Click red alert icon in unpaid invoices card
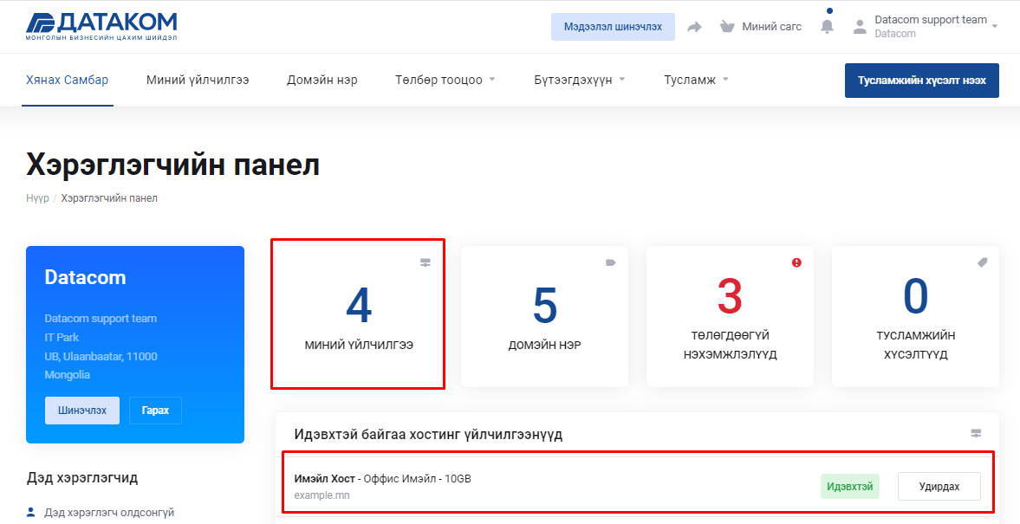Image resolution: width=1020 pixels, height=524 pixels. (796, 262)
